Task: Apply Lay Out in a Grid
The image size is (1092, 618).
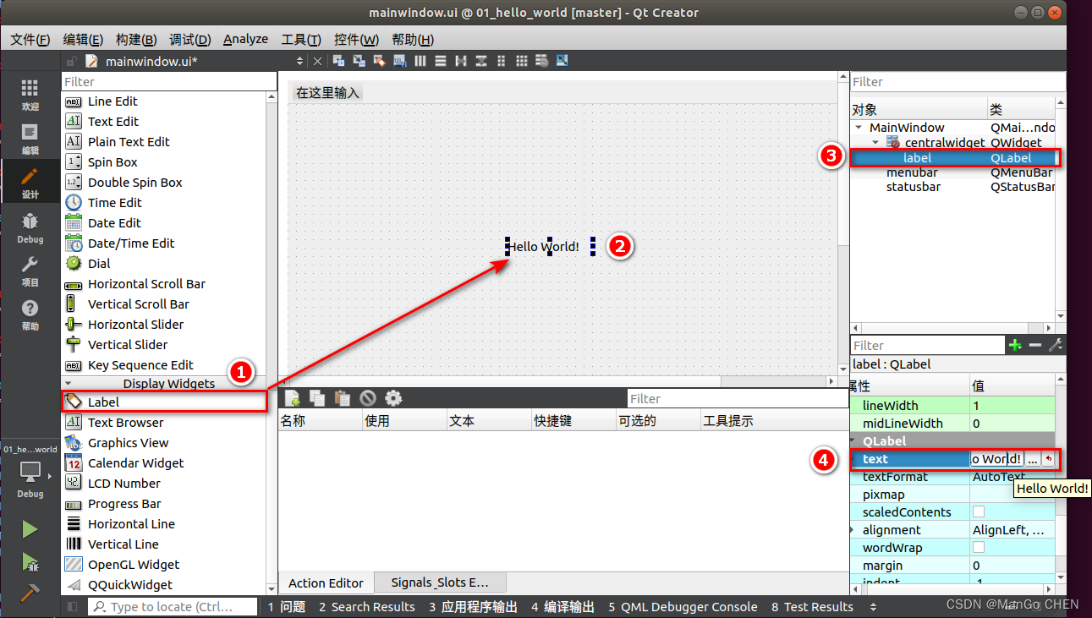Action: tap(522, 61)
